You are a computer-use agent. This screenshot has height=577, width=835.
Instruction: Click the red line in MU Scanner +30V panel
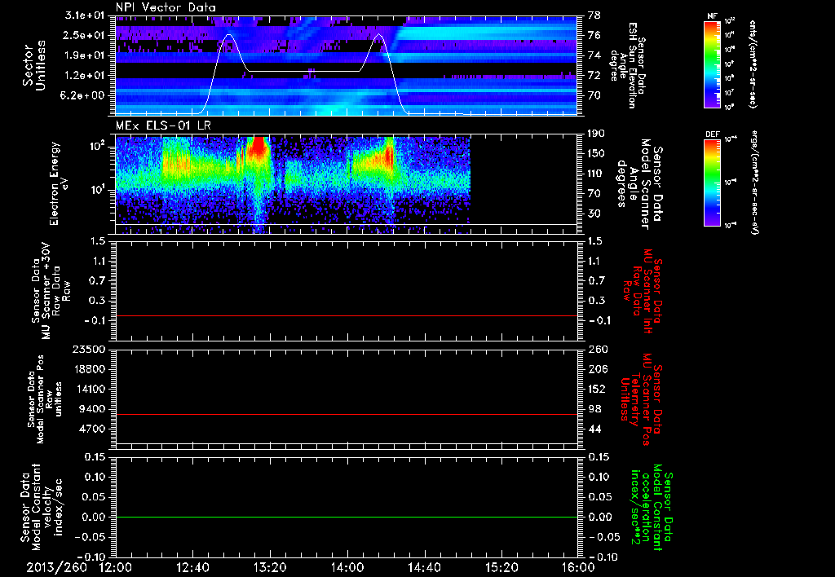pos(347,315)
